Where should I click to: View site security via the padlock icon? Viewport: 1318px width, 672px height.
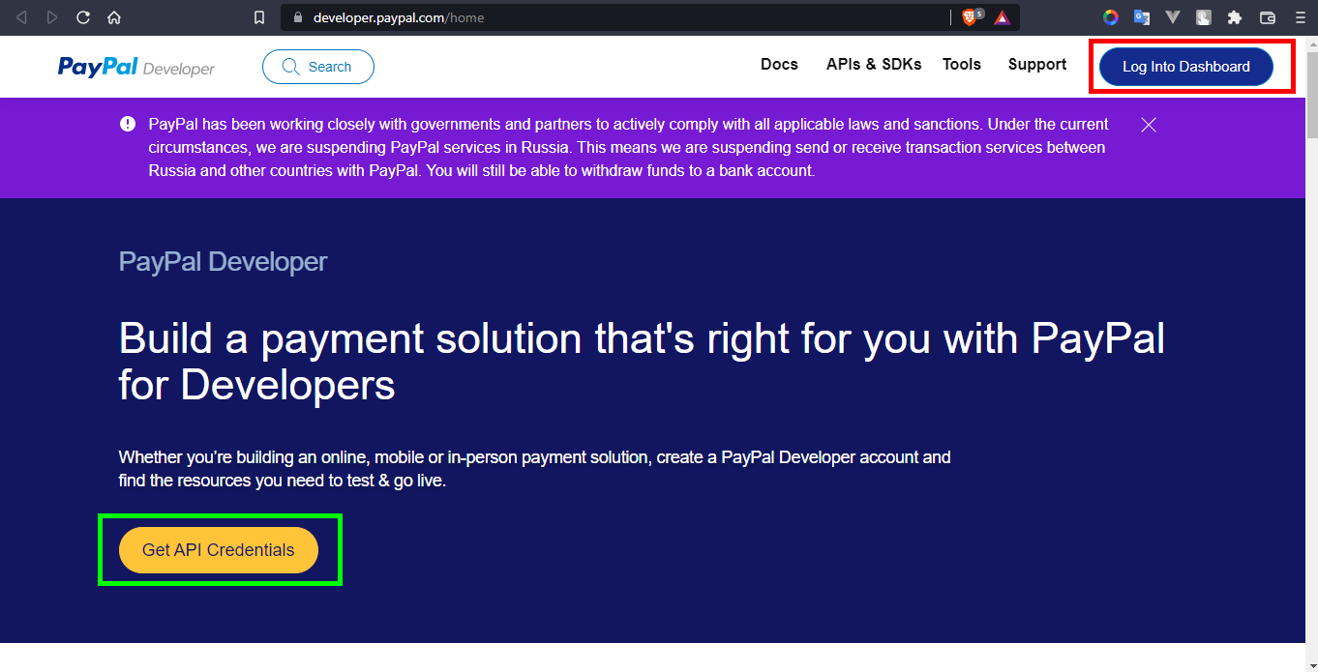(x=297, y=17)
